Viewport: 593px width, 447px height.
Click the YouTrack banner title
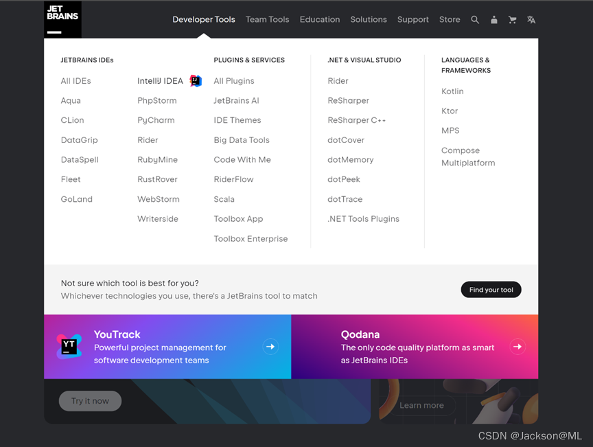pyautogui.click(x=117, y=334)
